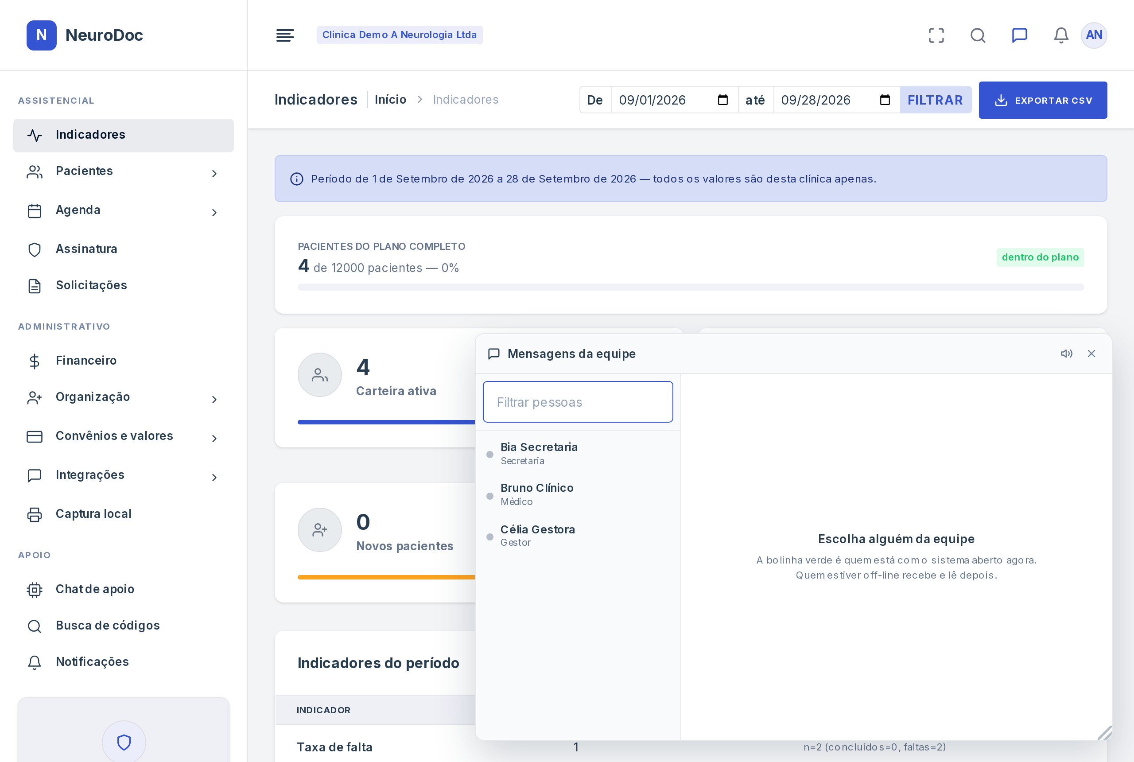The image size is (1134, 762).
Task: Click the resize handle of messages panel
Action: coord(1104,733)
